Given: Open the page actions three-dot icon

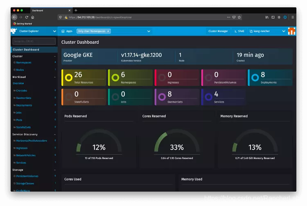Looking at the screenshot, I should 228,17.
